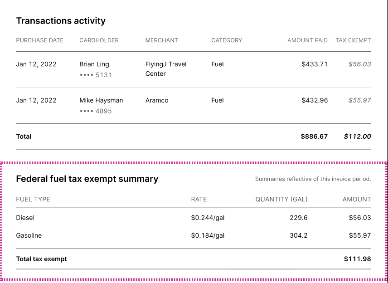Click the Aramco merchant entry
Image resolution: width=388 pixels, height=283 pixels.
click(x=157, y=100)
